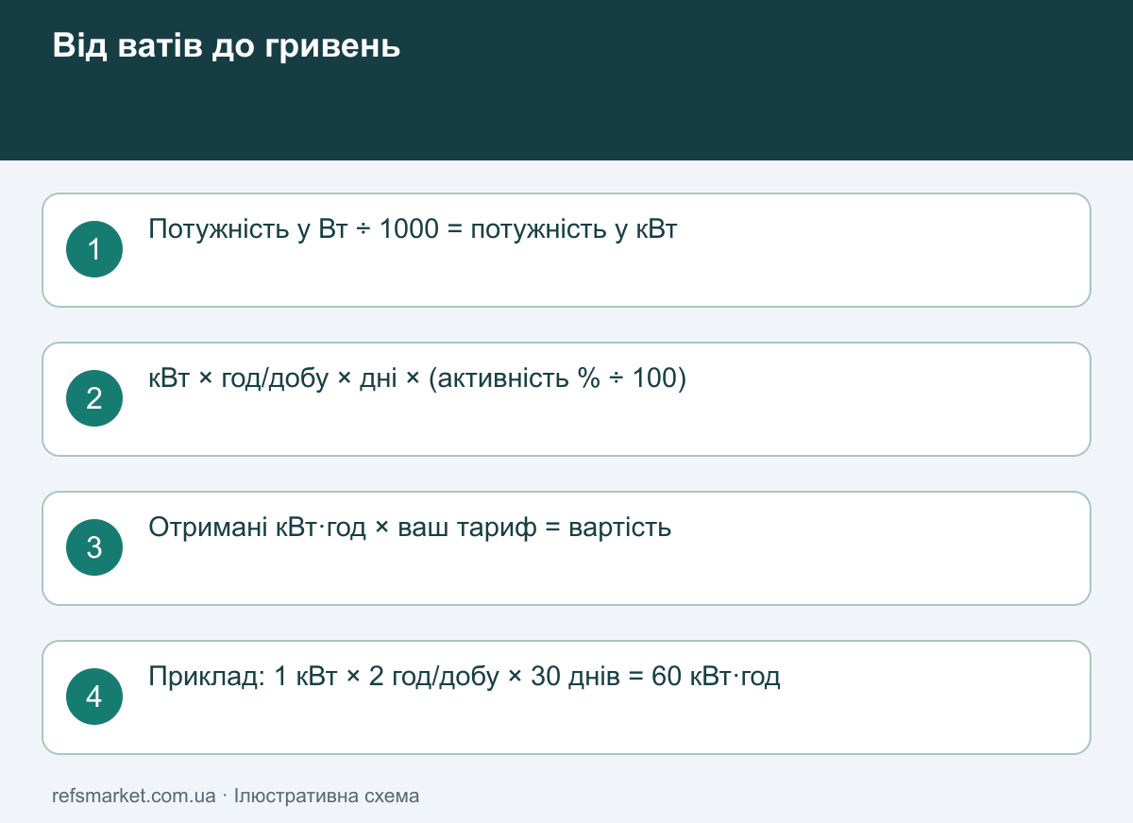Select the circle badge numbered 4

(94, 697)
